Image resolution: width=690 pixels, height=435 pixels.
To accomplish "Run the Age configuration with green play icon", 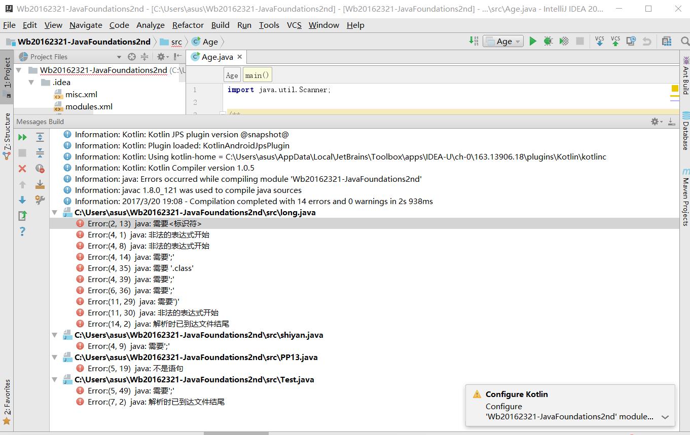I will (x=532, y=42).
